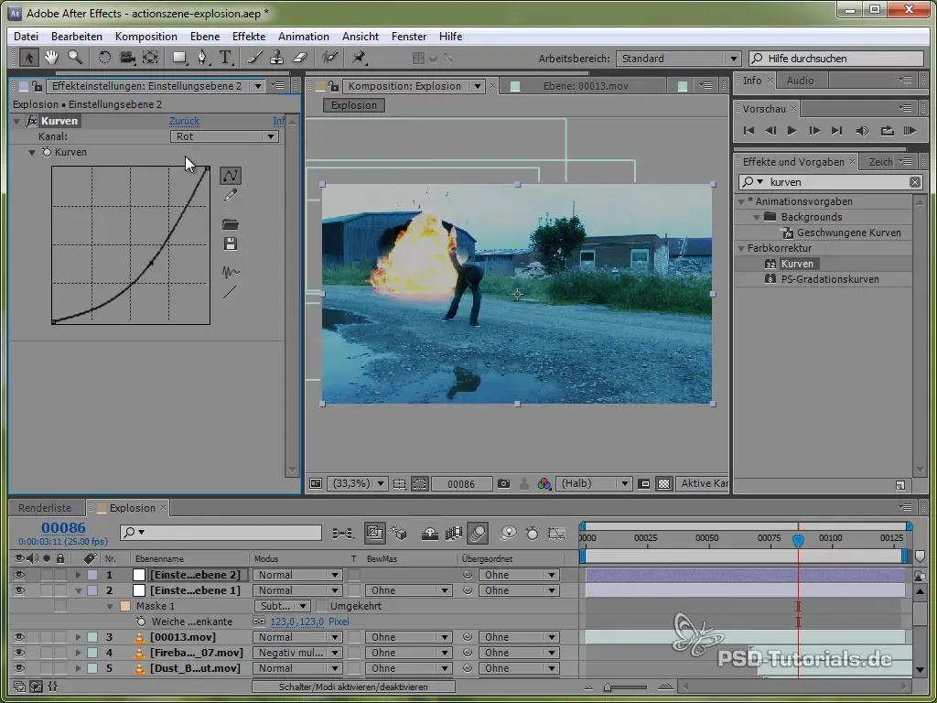
Task: Click the timeline zoom slider handle
Action: 608,687
